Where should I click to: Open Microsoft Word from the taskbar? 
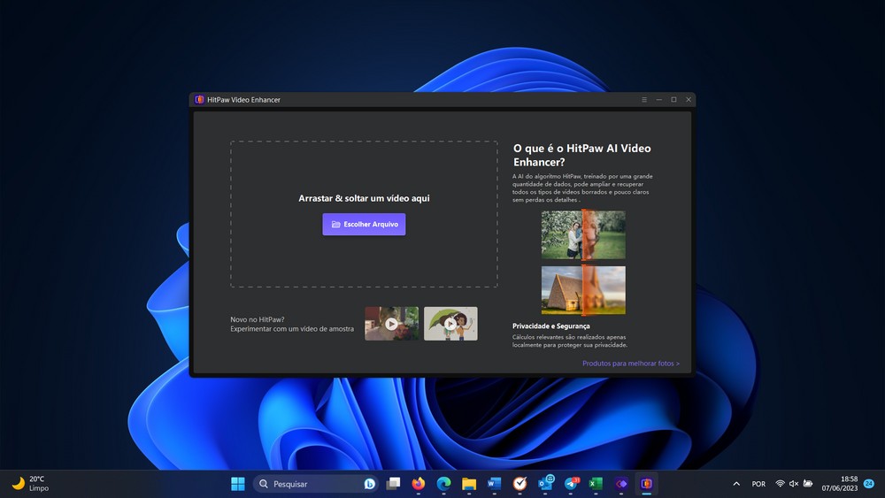494,484
